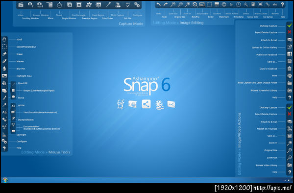Image resolution: width=294 pixels, height=193 pixels.
Task: Click the Undo arrow in Image Editing
Action: click(159, 4)
